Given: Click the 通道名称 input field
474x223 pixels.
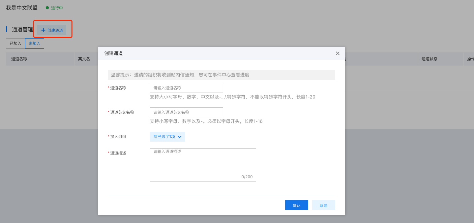Looking at the screenshot, I should pos(187,88).
